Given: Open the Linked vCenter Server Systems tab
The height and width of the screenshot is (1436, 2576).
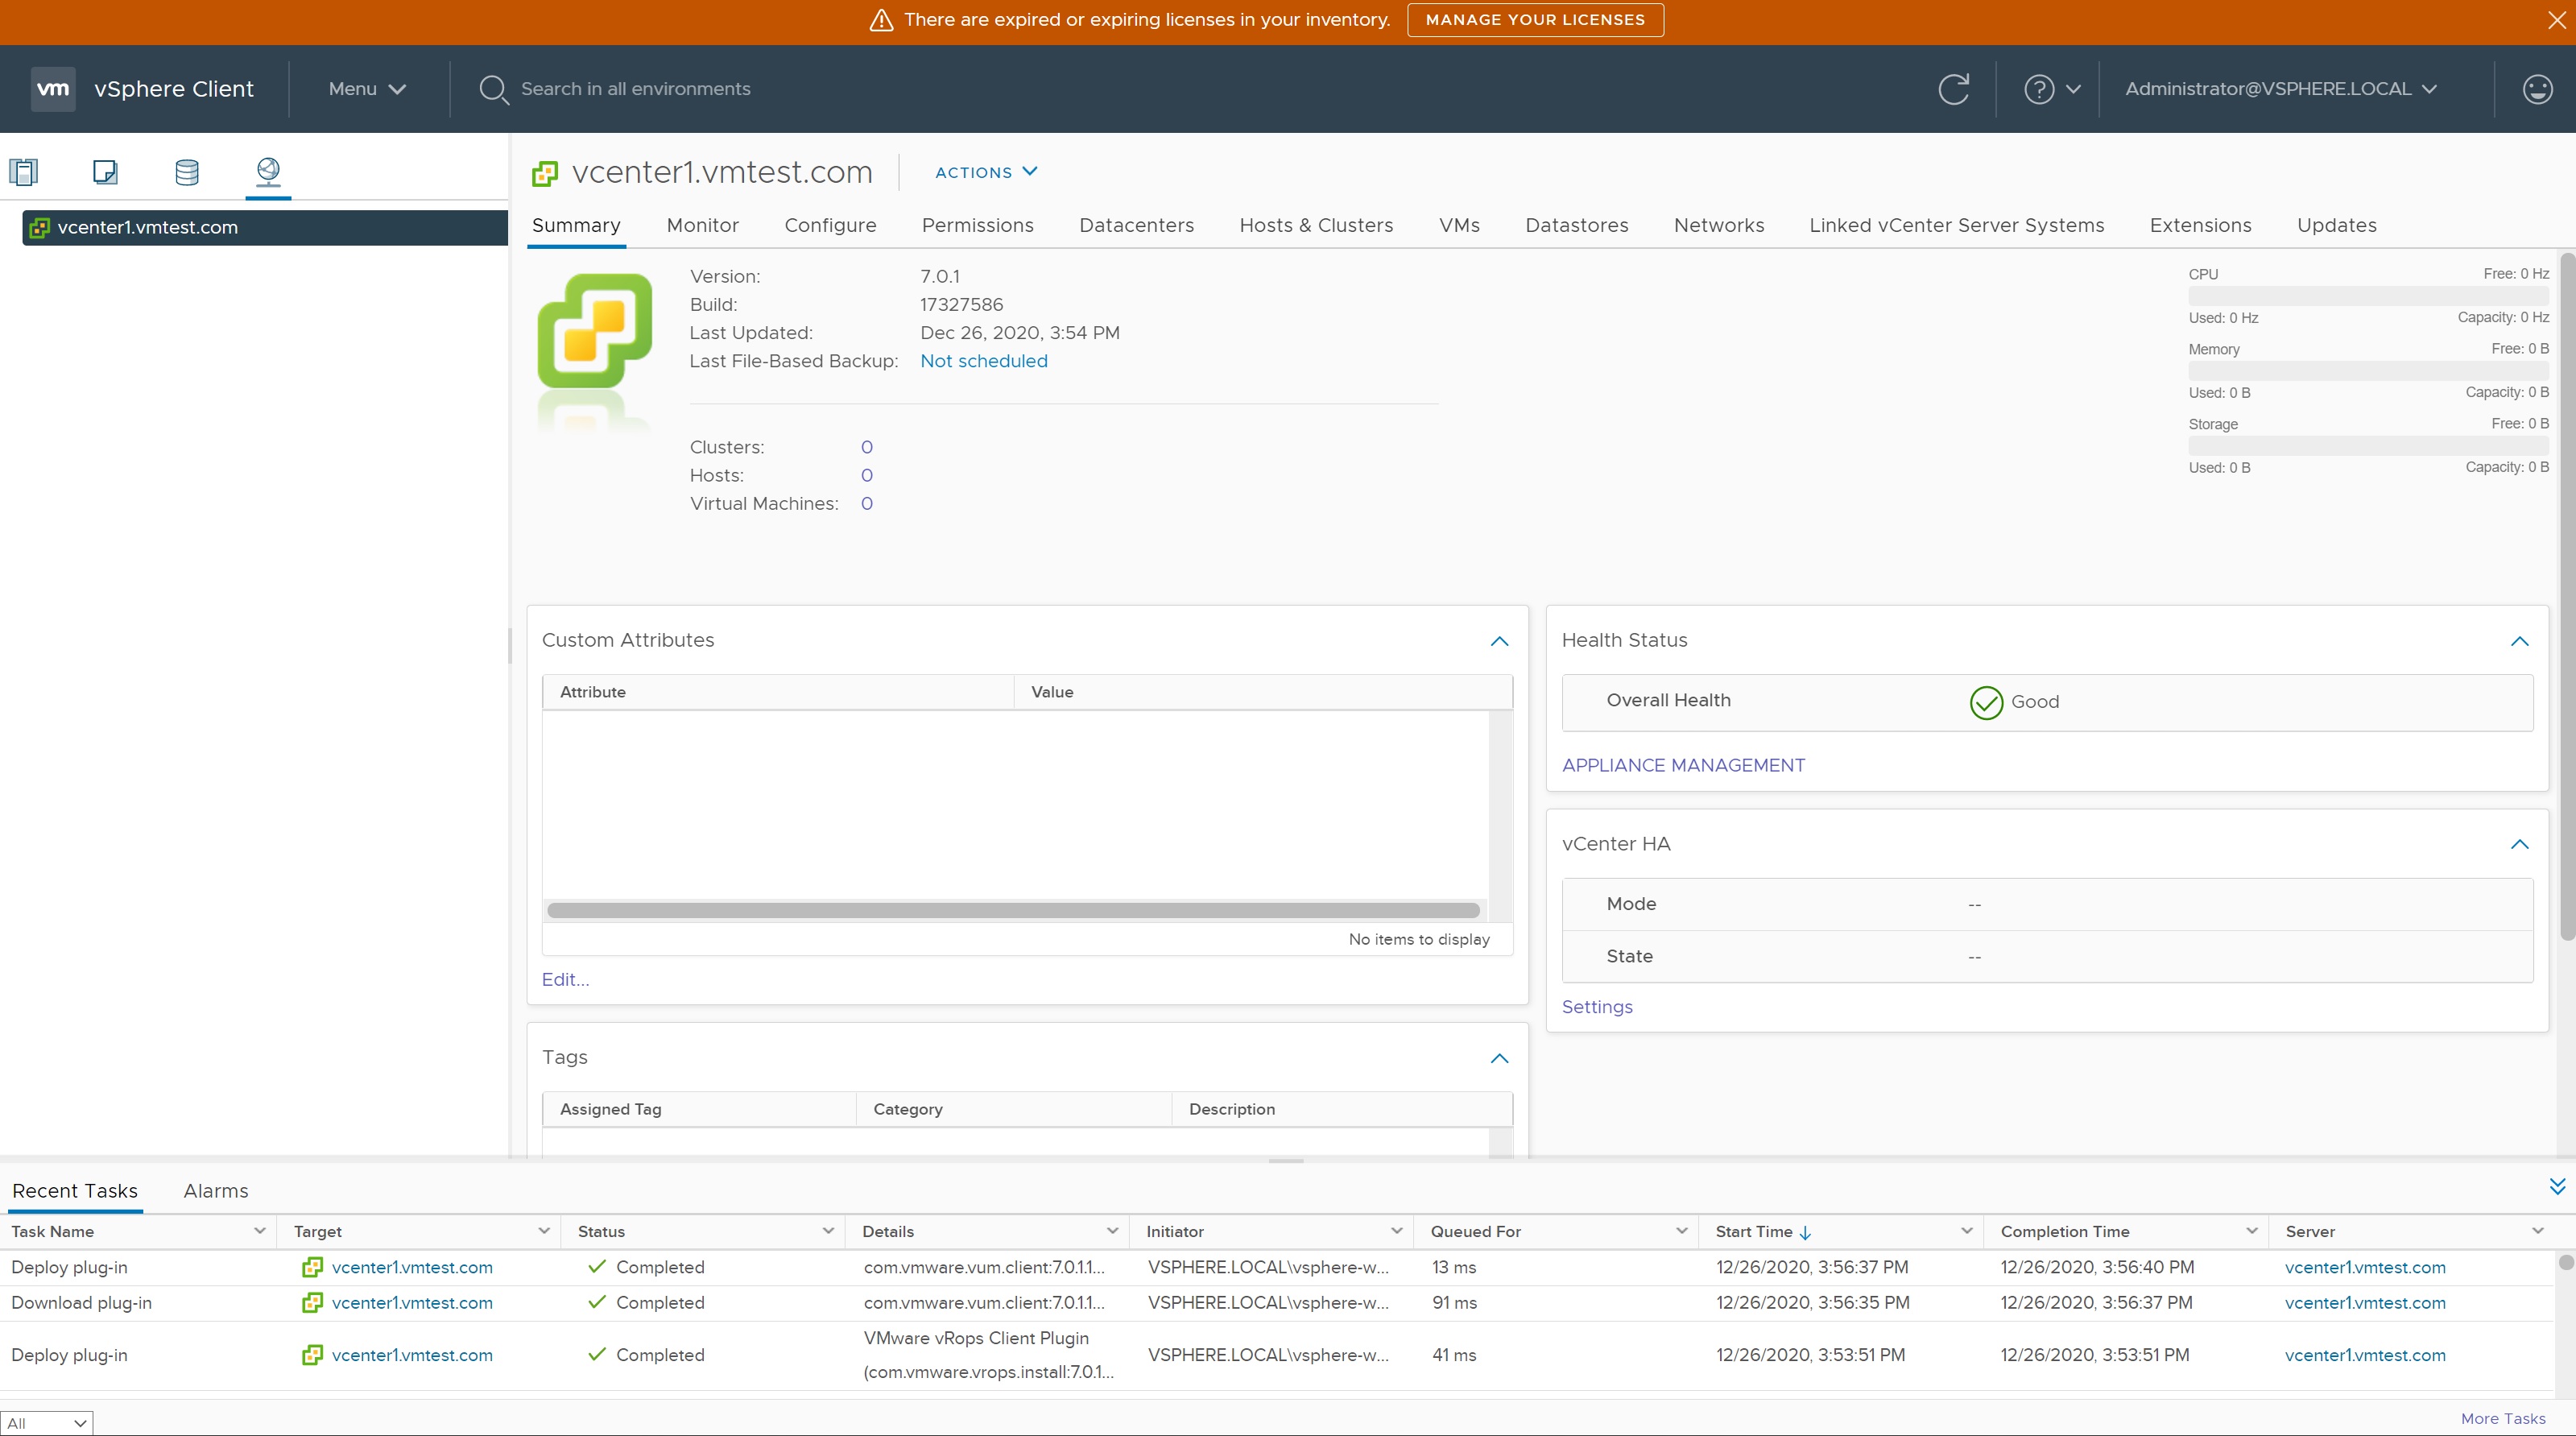Looking at the screenshot, I should tap(1956, 226).
